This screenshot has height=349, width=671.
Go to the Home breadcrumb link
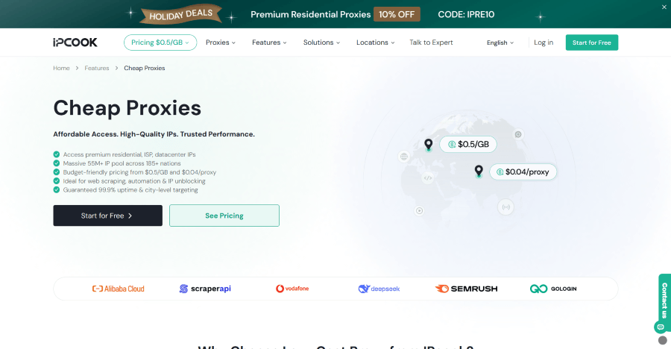(61, 68)
